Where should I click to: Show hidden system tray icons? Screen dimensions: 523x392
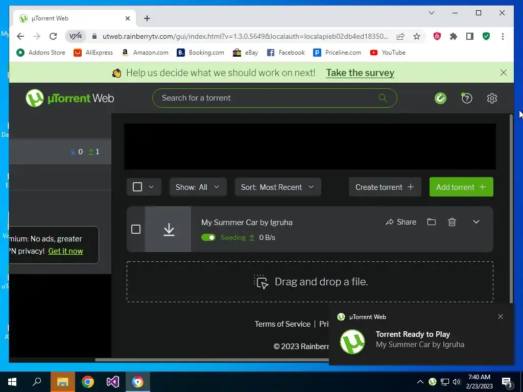(x=420, y=382)
